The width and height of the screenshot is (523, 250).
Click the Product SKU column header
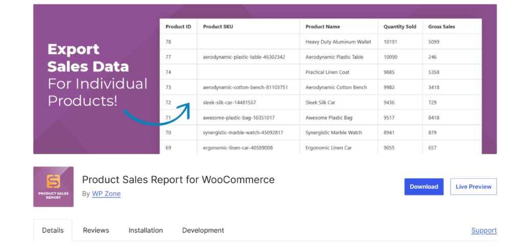(x=218, y=27)
